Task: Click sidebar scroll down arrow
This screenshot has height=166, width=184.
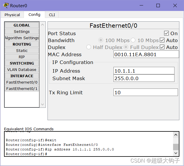Action: tap(43, 104)
